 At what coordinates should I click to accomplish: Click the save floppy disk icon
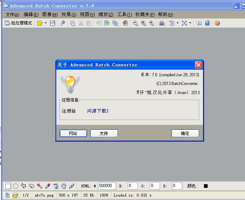52,23
